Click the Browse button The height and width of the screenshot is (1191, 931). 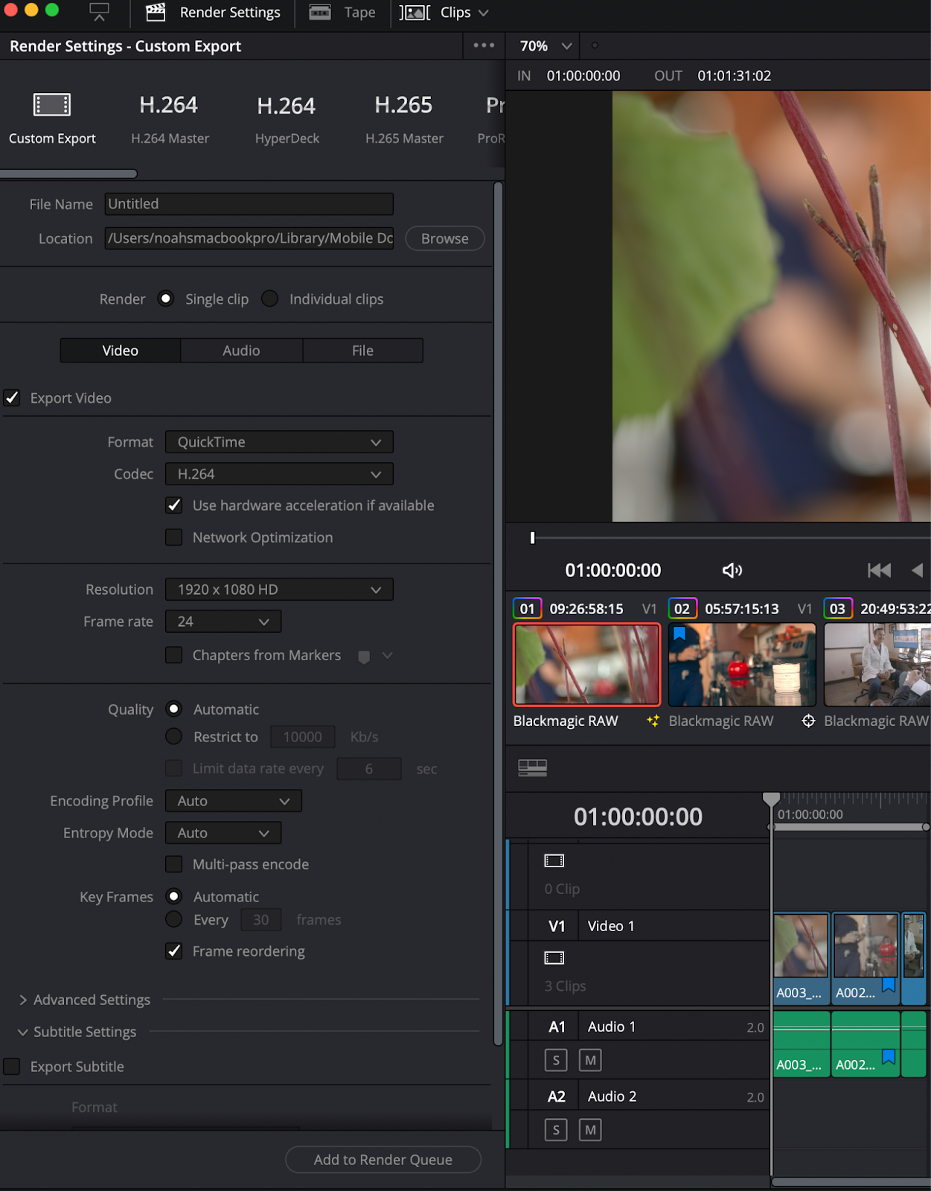[x=444, y=239]
